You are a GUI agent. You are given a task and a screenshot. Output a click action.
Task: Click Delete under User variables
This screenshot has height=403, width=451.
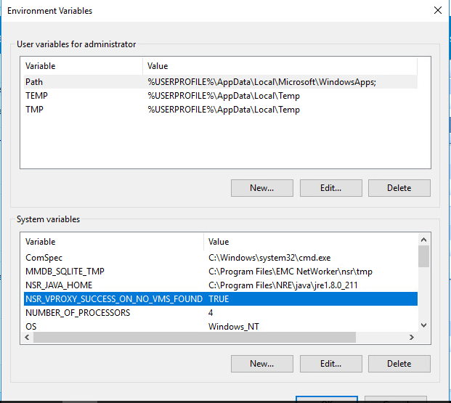pos(399,188)
